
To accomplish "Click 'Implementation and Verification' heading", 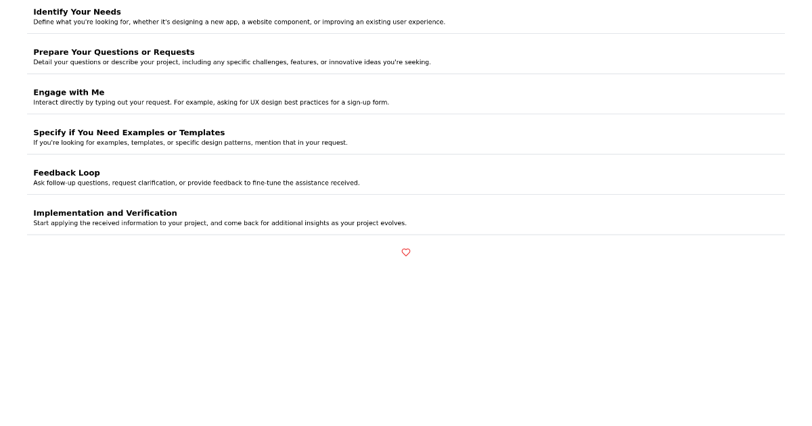I will (105, 212).
